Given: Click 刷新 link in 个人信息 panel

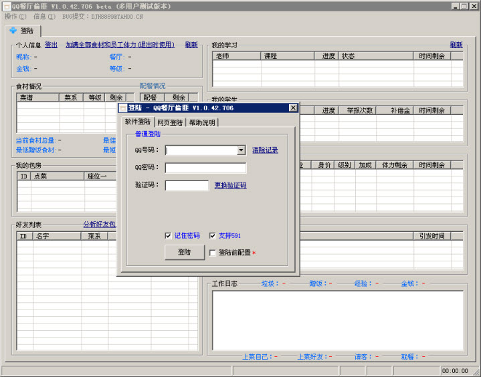Looking at the screenshot, I should tap(191, 45).
